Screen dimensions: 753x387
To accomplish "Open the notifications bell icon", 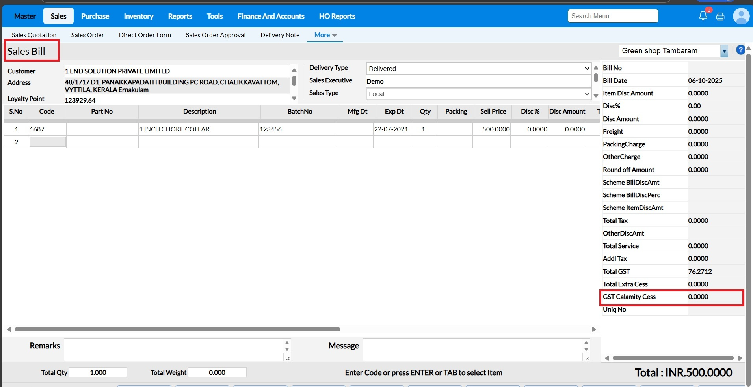I will [x=703, y=16].
